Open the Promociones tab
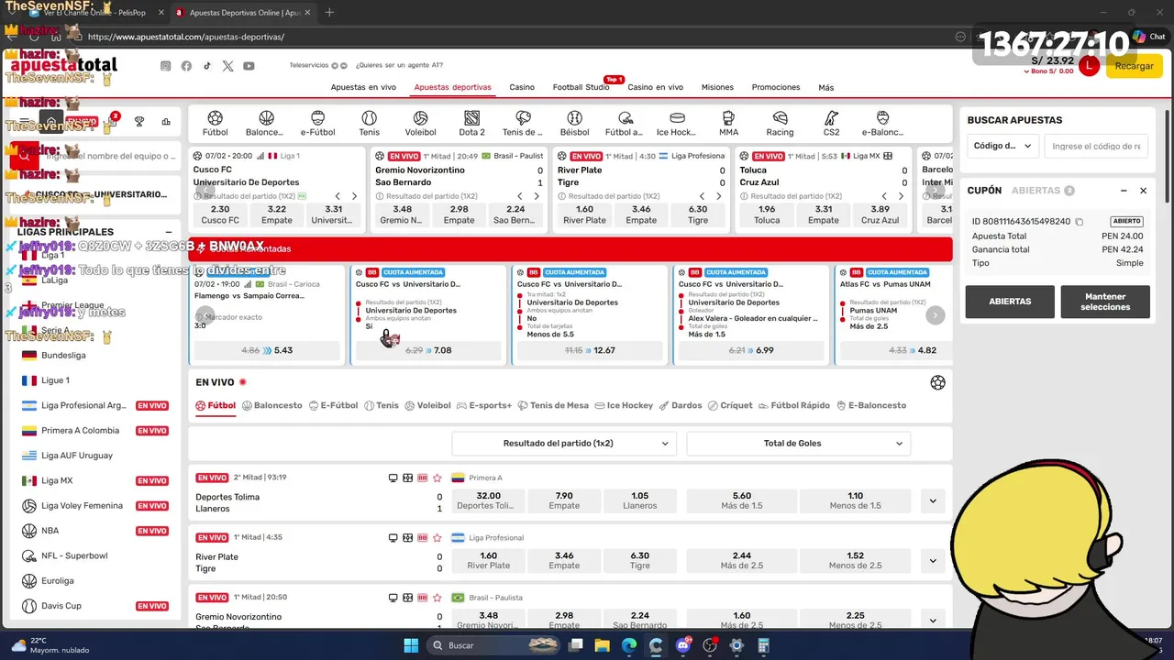This screenshot has width=1174, height=660. [776, 87]
